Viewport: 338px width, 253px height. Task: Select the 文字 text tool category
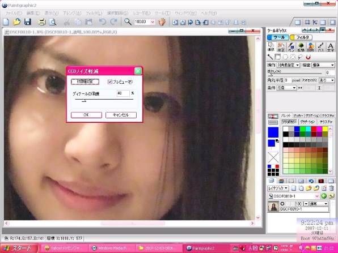pos(331,47)
